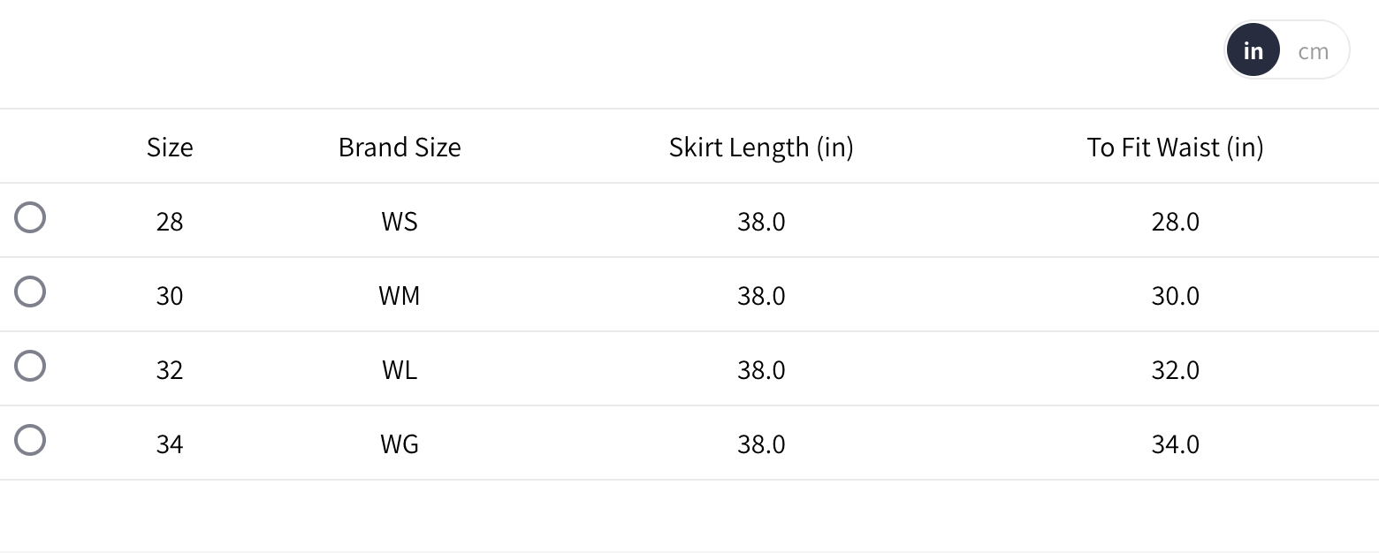Click the 30.0 waist measurement value
Screen dimensions: 1379x553
coord(1175,295)
